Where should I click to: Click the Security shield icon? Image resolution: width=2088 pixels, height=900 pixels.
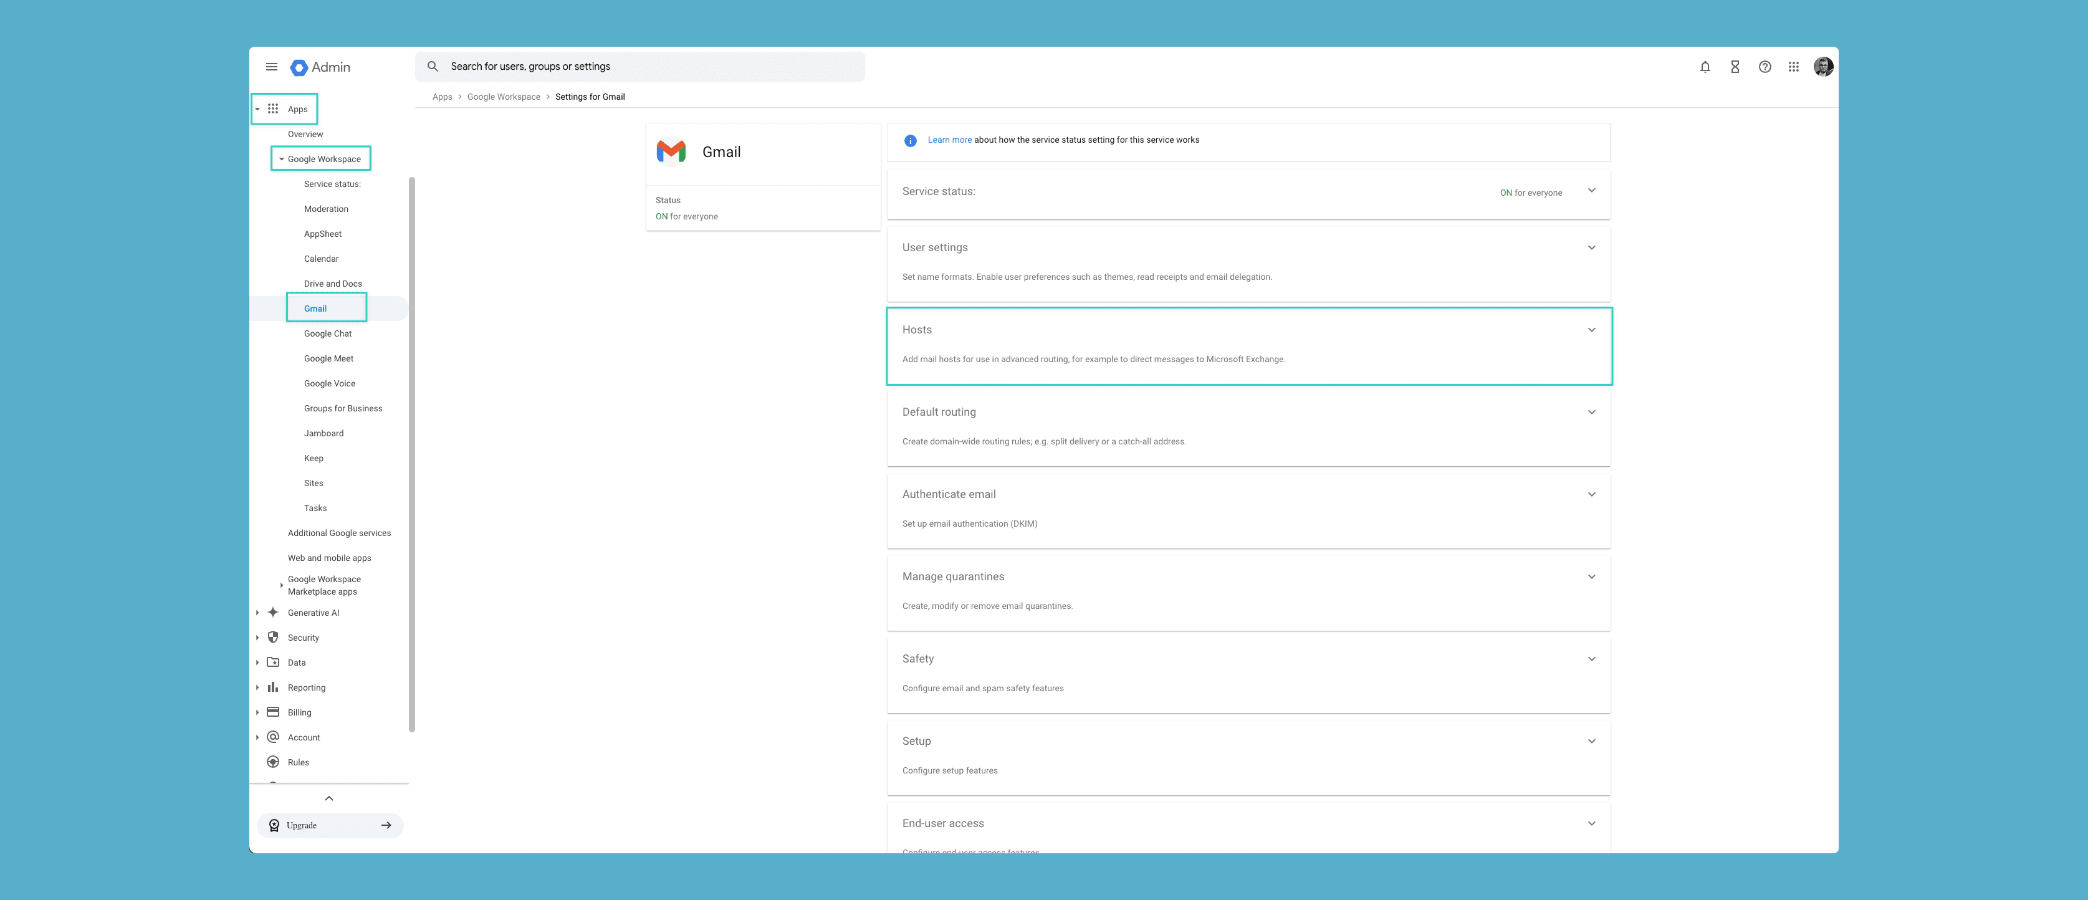point(273,638)
